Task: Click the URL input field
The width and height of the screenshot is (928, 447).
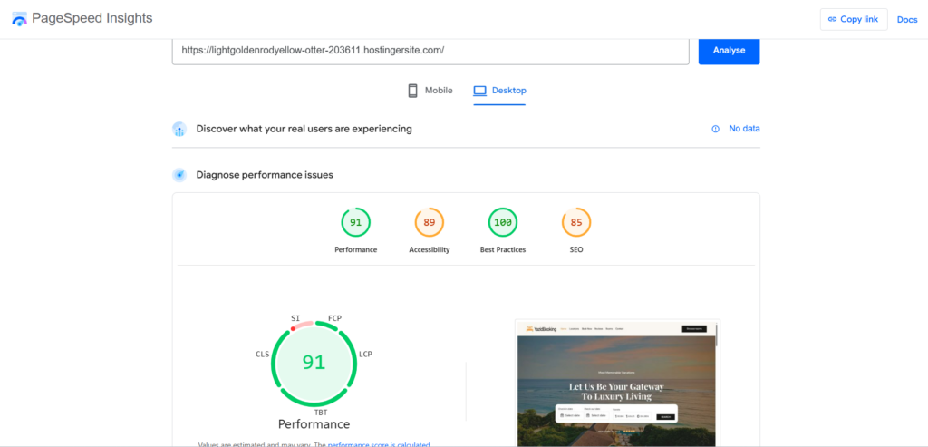Action: [430, 51]
